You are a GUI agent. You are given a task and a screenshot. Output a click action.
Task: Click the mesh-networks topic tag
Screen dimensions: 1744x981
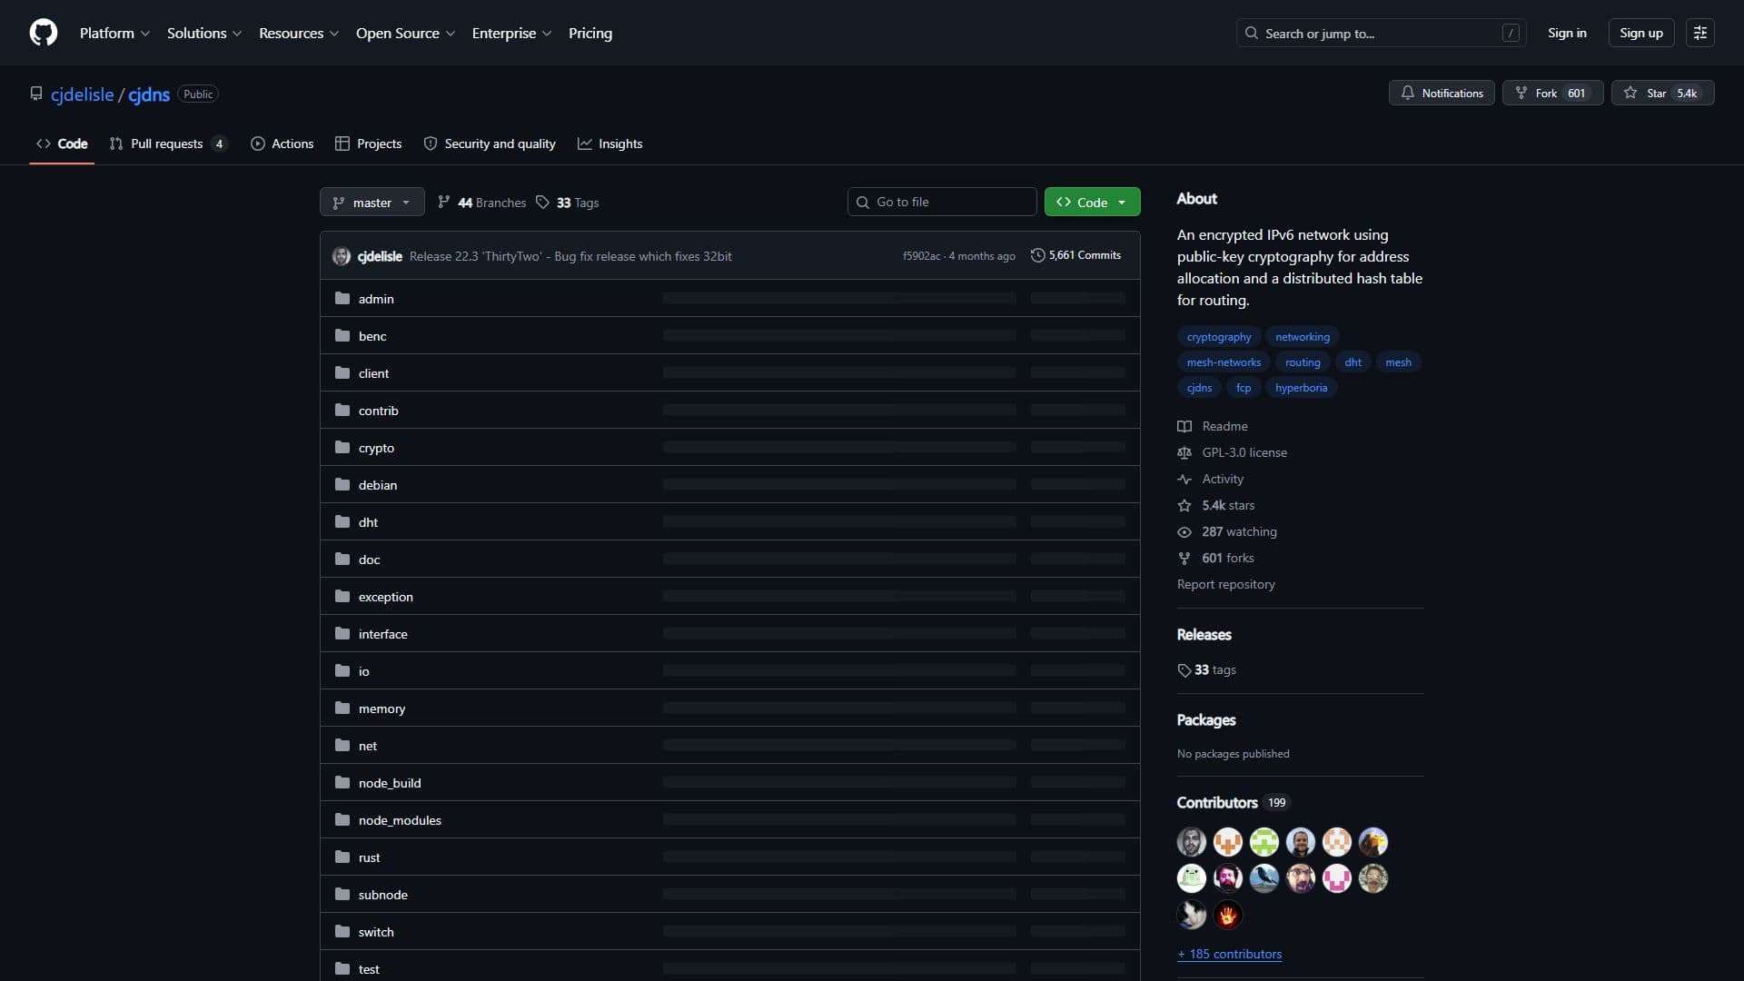[1224, 362]
